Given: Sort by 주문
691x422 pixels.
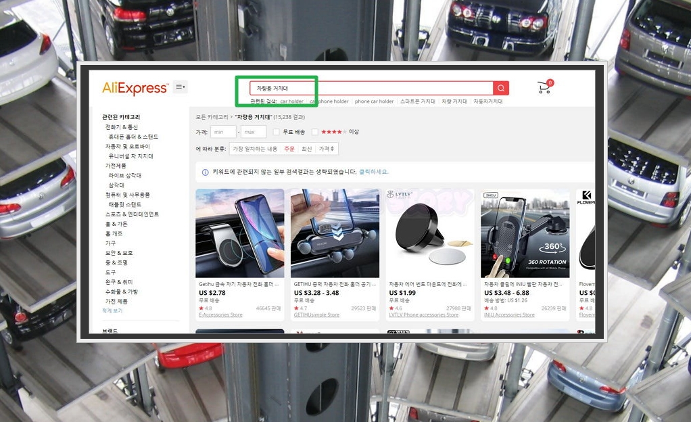Looking at the screenshot, I should [x=289, y=149].
